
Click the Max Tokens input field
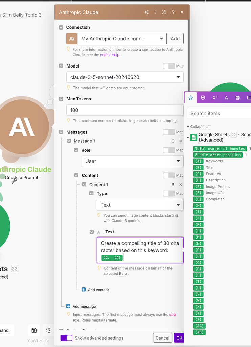[x=125, y=110]
